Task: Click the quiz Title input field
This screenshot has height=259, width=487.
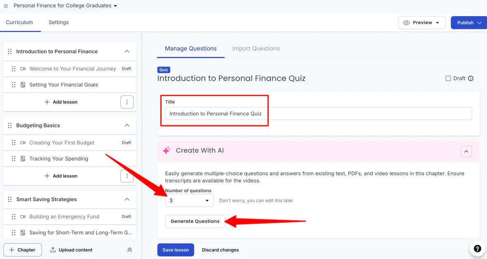Action: coord(318,114)
